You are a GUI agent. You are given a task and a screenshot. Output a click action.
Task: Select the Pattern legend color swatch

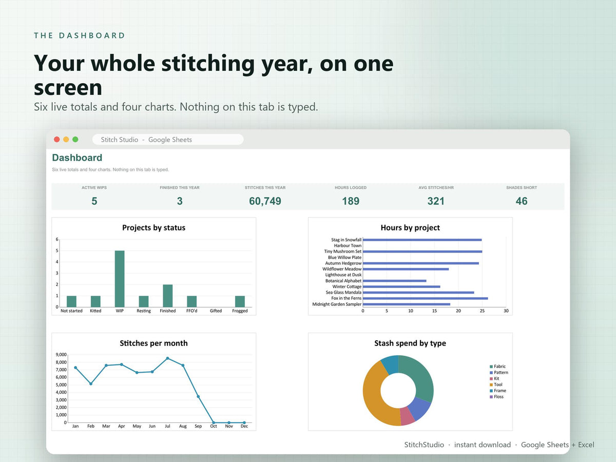pyautogui.click(x=491, y=373)
